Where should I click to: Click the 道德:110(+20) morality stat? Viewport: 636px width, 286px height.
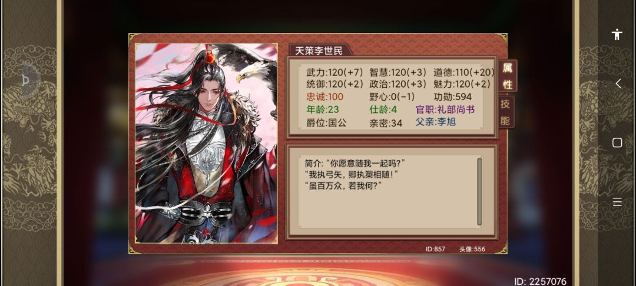tap(463, 72)
